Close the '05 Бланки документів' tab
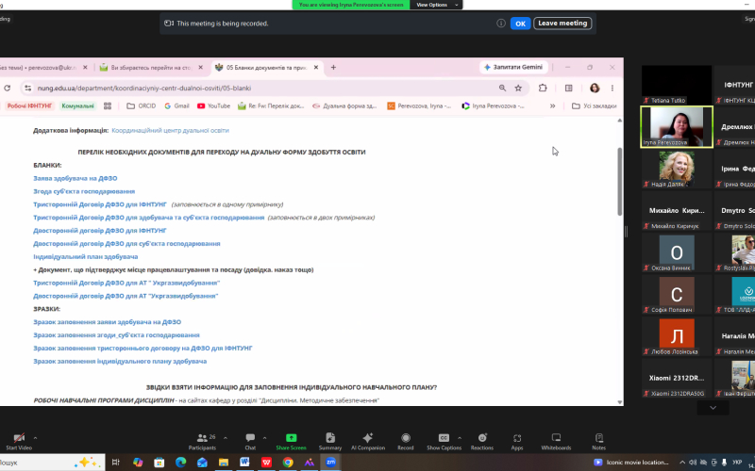The image size is (755, 471). pyautogui.click(x=316, y=68)
